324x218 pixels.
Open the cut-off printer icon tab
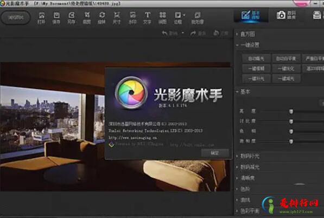(318, 15)
